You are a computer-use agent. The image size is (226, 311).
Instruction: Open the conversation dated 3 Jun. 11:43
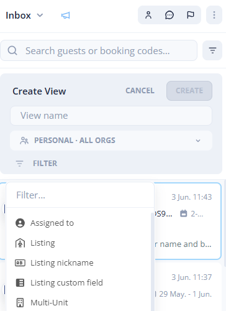coord(188,221)
